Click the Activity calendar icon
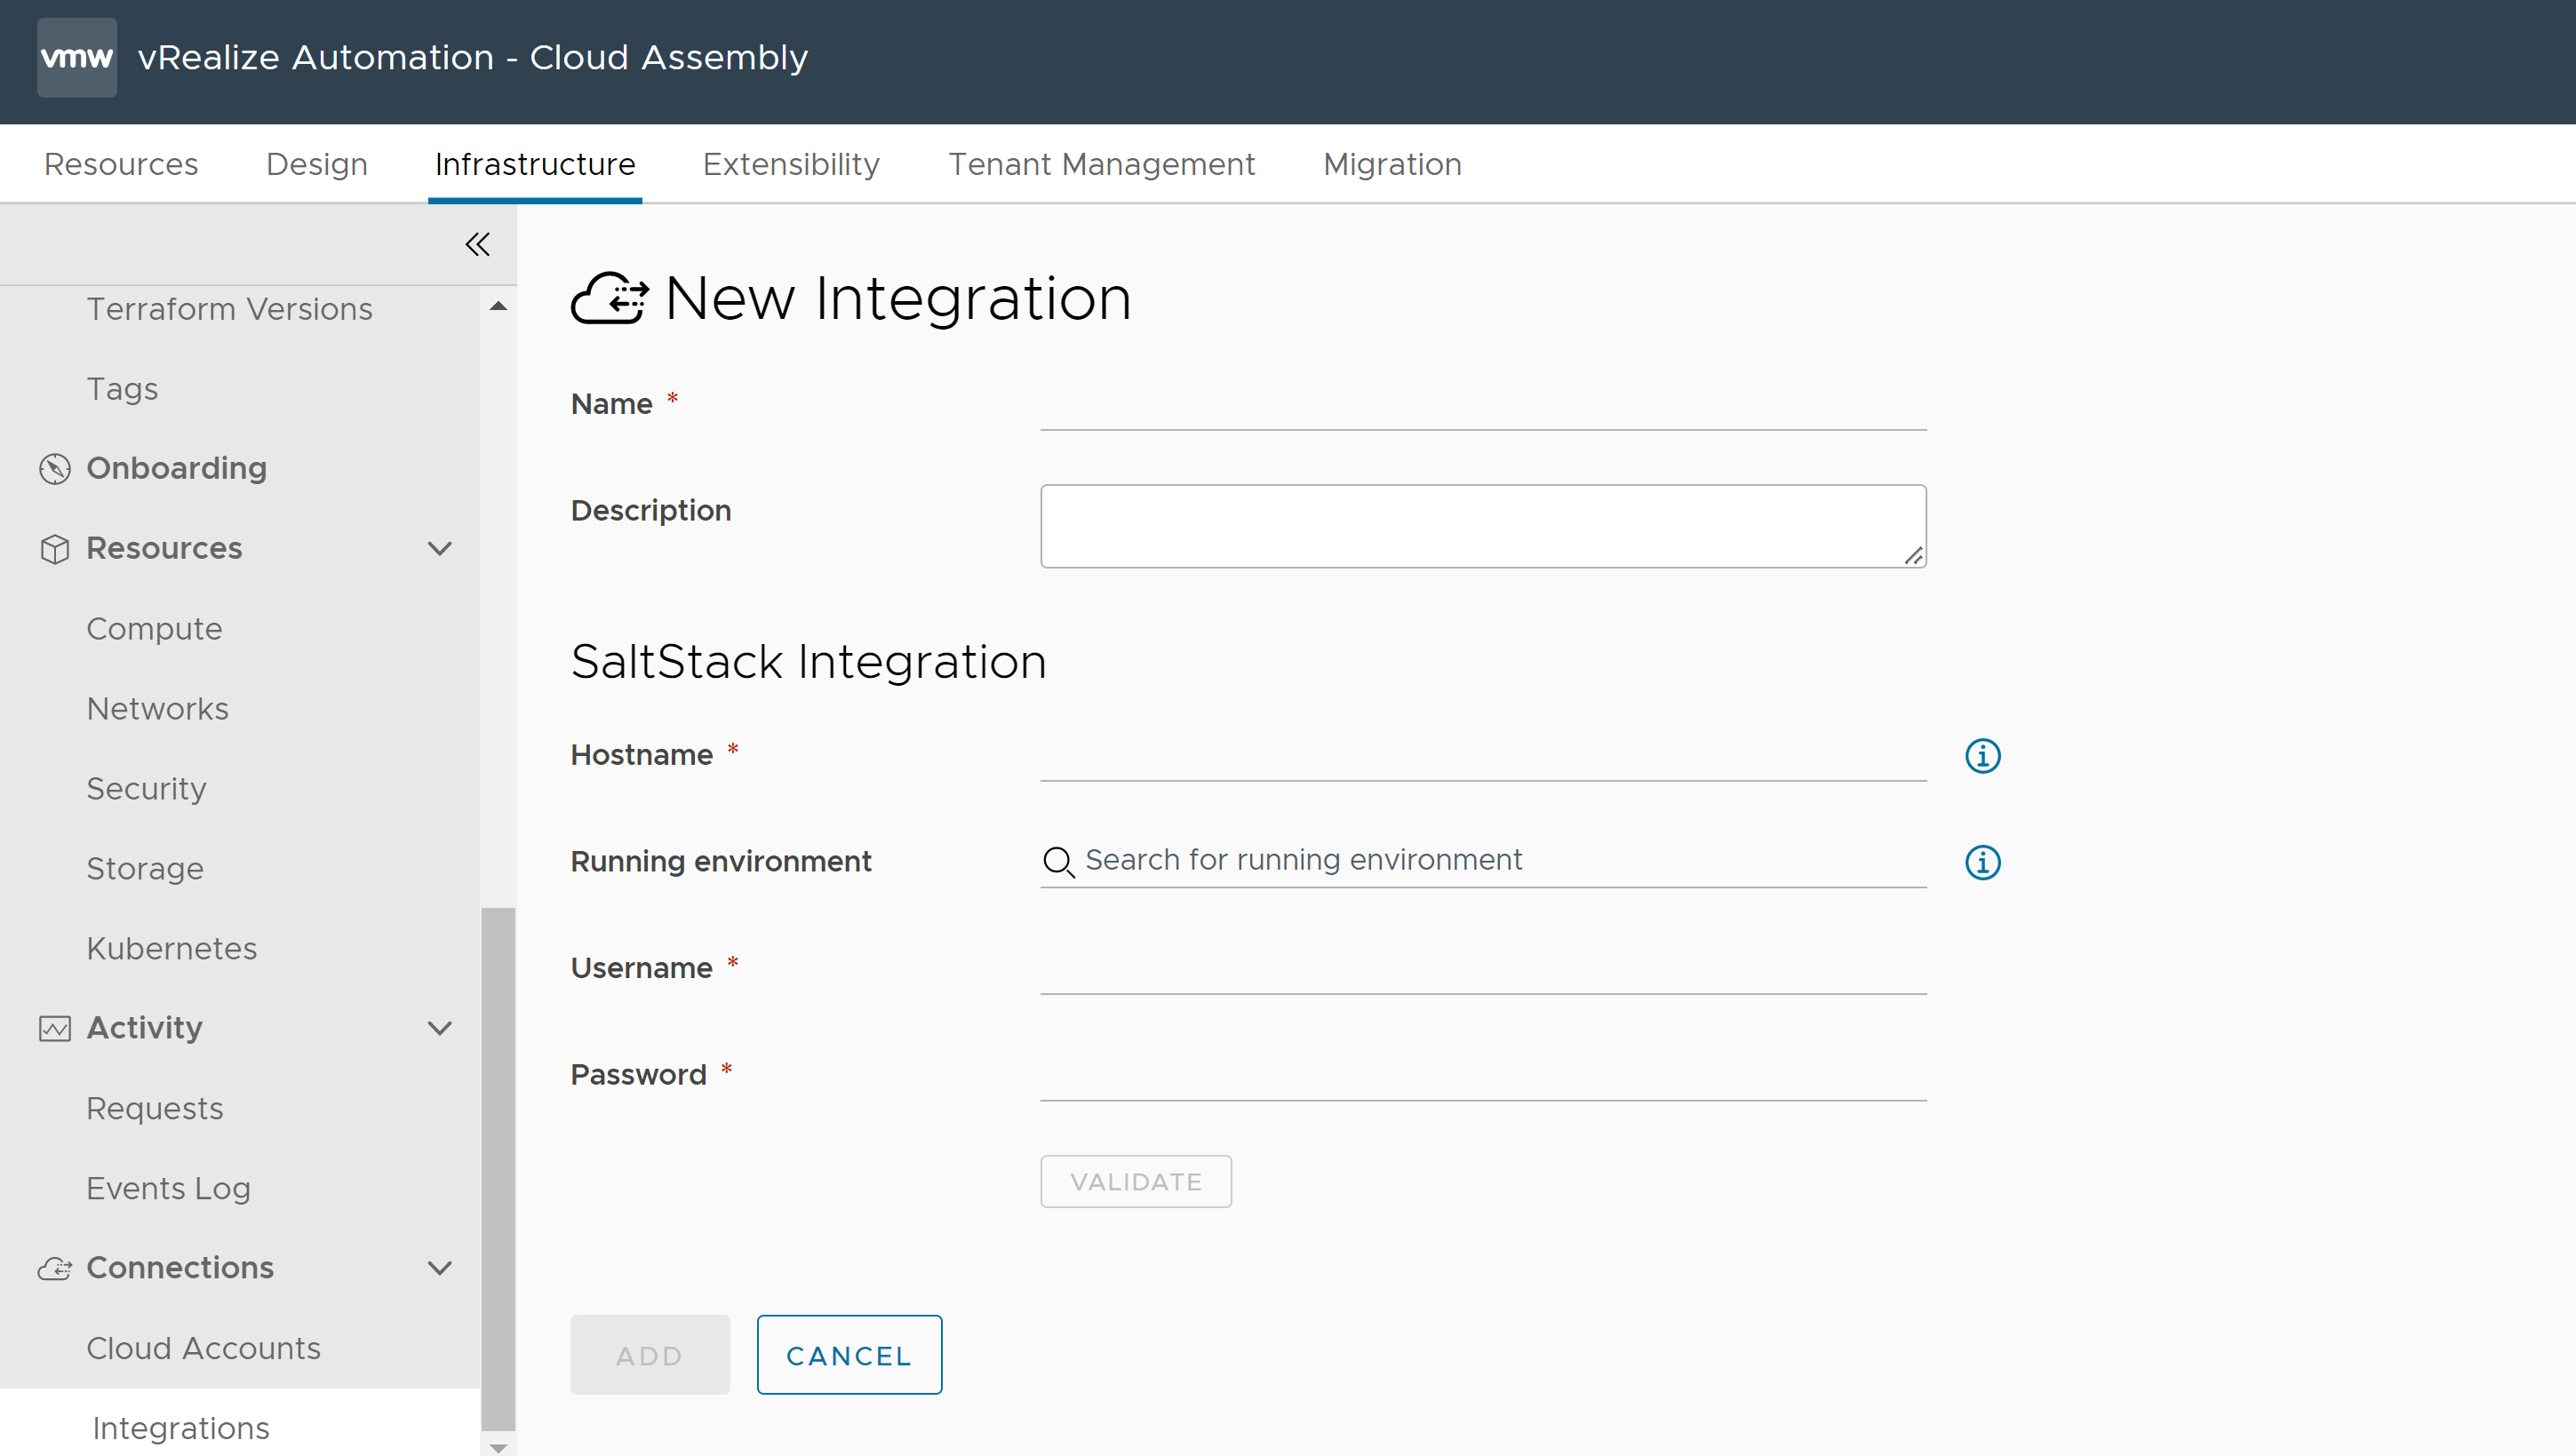This screenshot has height=1456, width=2576. [x=59, y=1028]
